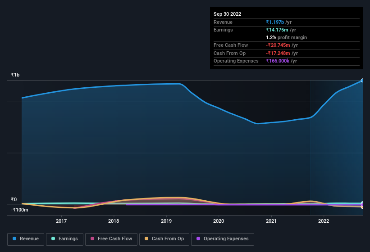This screenshot has width=370, height=252.
Task: Click the ₹166.000k operating expenses value
Action: [278, 61]
